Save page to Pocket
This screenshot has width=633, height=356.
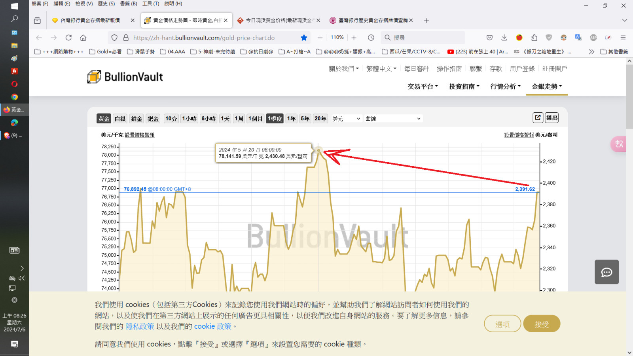tap(489, 38)
